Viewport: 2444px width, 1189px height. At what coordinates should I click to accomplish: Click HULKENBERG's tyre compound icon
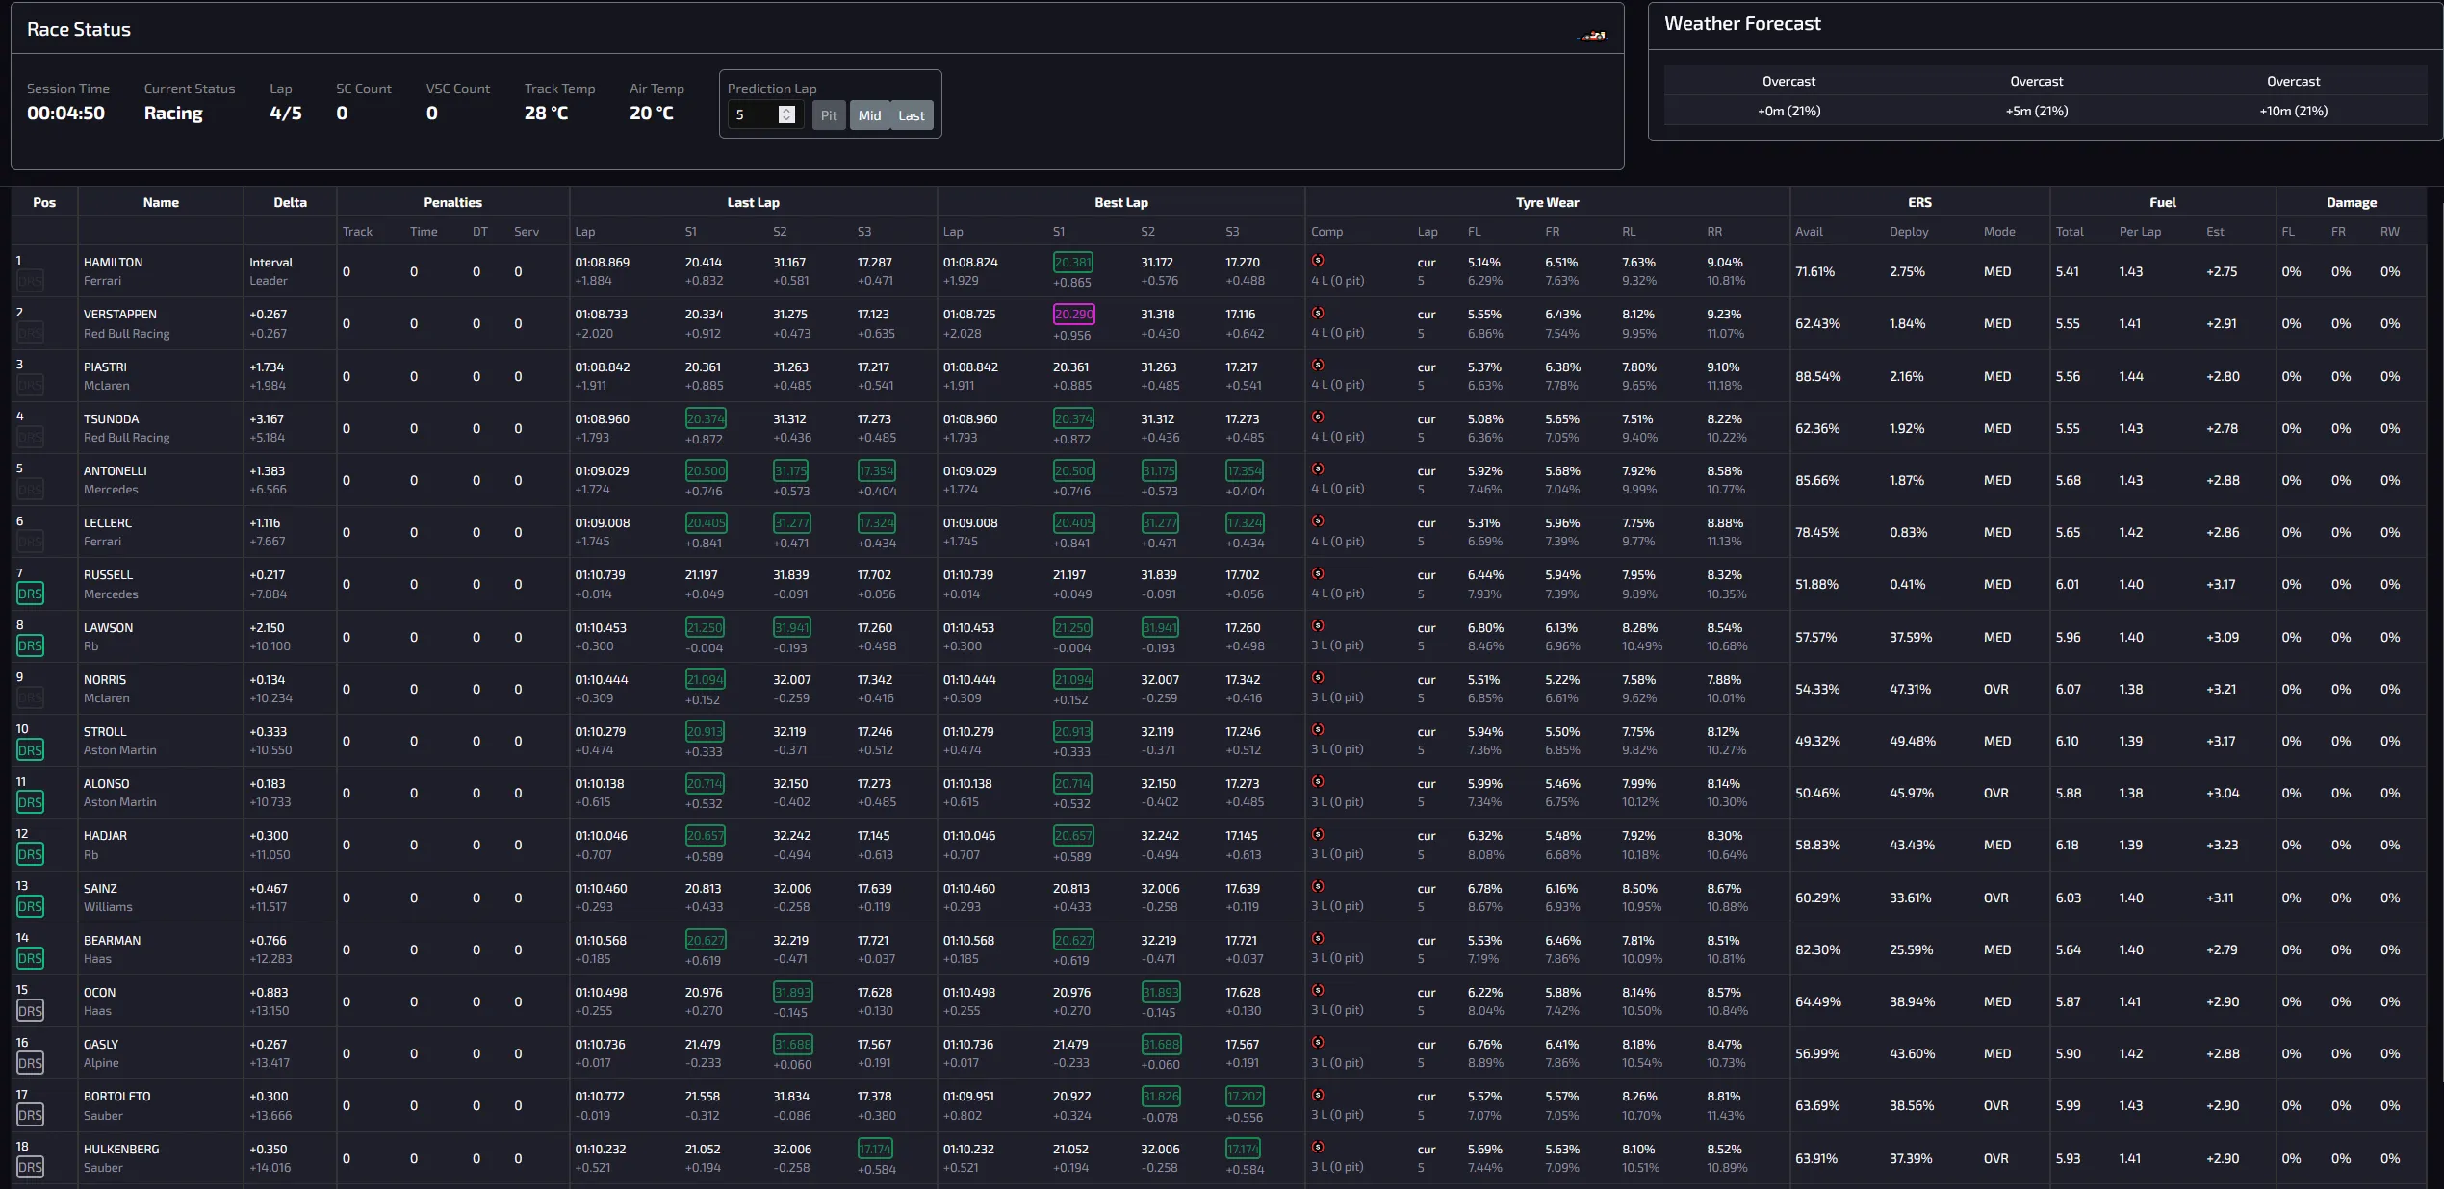click(1320, 1149)
